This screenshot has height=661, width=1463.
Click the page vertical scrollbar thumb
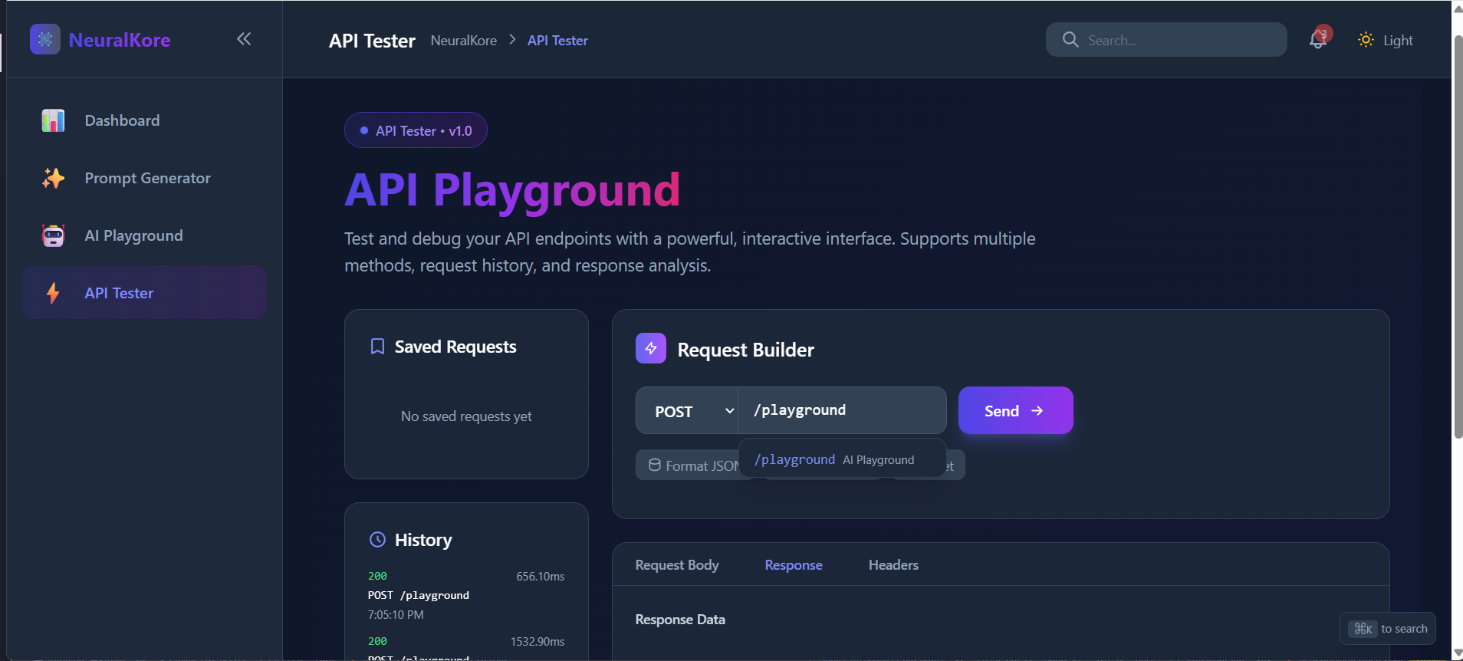[x=1458, y=237]
